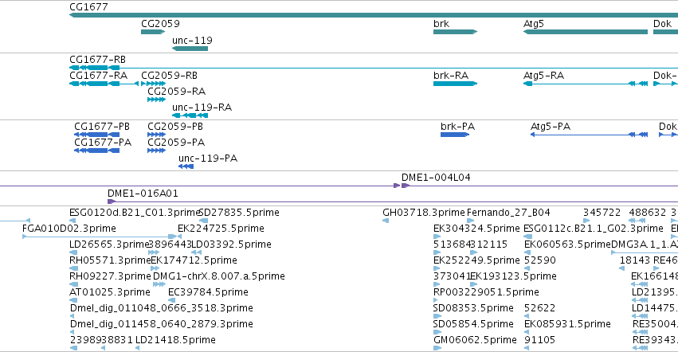The image size is (678, 352).
Task: Select the Atg5-RA transcript line
Action: click(586, 84)
